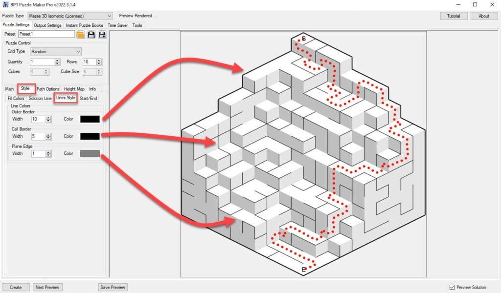The width and height of the screenshot is (501, 293).
Task: Change Plane Edge width stepper
Action: (x=48, y=153)
